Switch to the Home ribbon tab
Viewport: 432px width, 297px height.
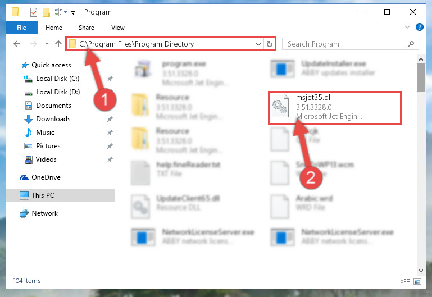[54, 28]
